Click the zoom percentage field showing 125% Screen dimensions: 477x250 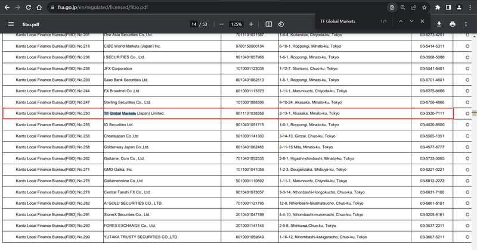tap(236, 24)
